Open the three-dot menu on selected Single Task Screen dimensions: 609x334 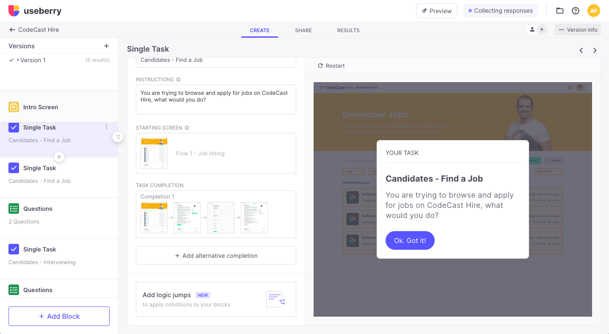(106, 127)
